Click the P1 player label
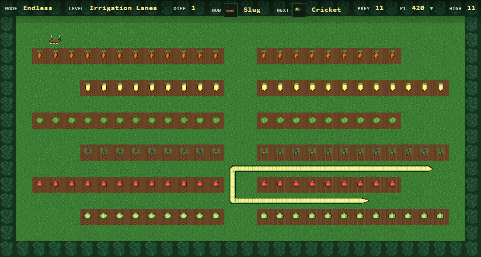 (403, 9)
